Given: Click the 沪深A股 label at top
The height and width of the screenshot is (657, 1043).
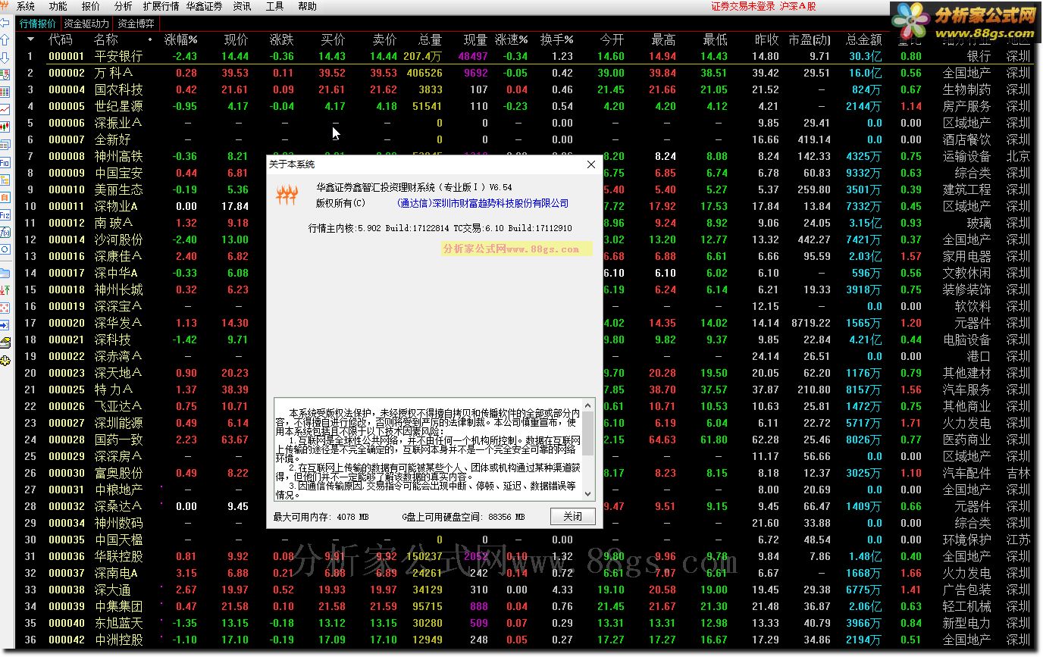Looking at the screenshot, I should 798,6.
